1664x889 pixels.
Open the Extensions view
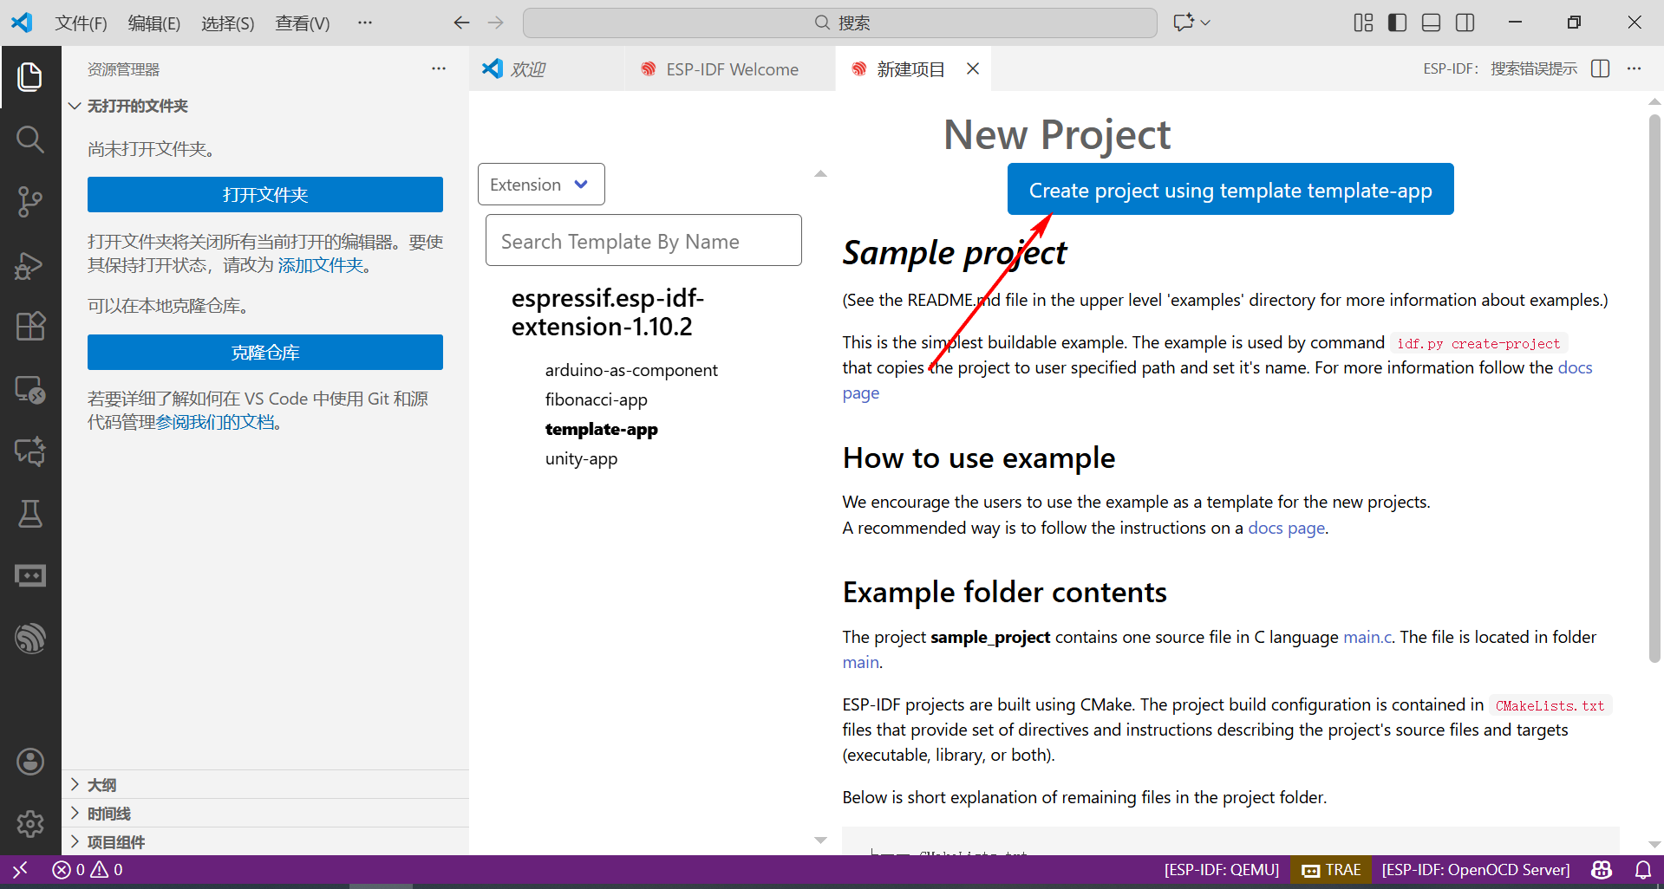point(30,327)
